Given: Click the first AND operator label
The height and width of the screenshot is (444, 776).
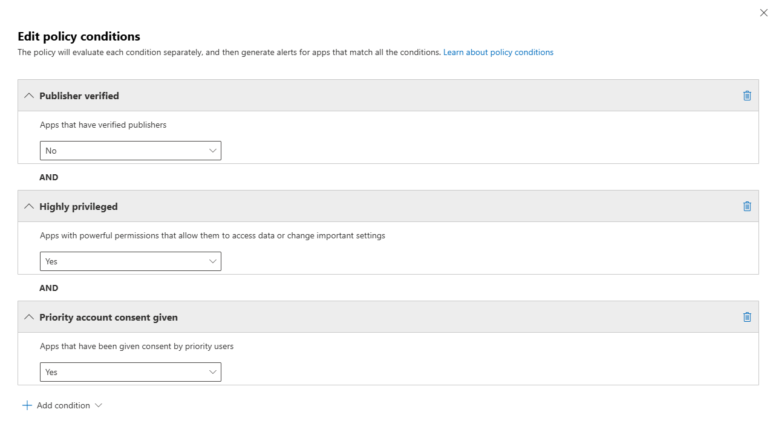Looking at the screenshot, I should (x=49, y=177).
